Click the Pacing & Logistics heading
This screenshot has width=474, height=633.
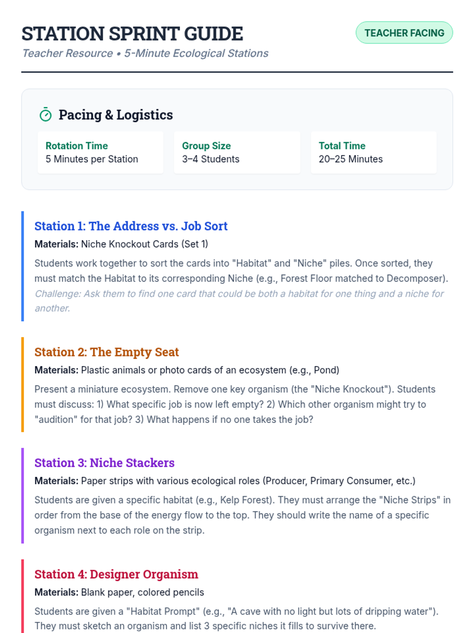point(115,115)
